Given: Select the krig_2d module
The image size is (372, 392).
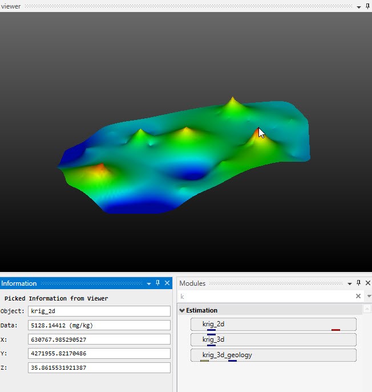Looking at the screenshot, I should [273, 324].
